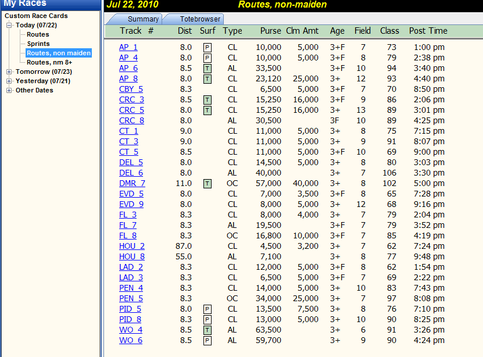Expand the Yesterday (07/21) tree node
Screen dimensions: 483x357
click(9, 81)
